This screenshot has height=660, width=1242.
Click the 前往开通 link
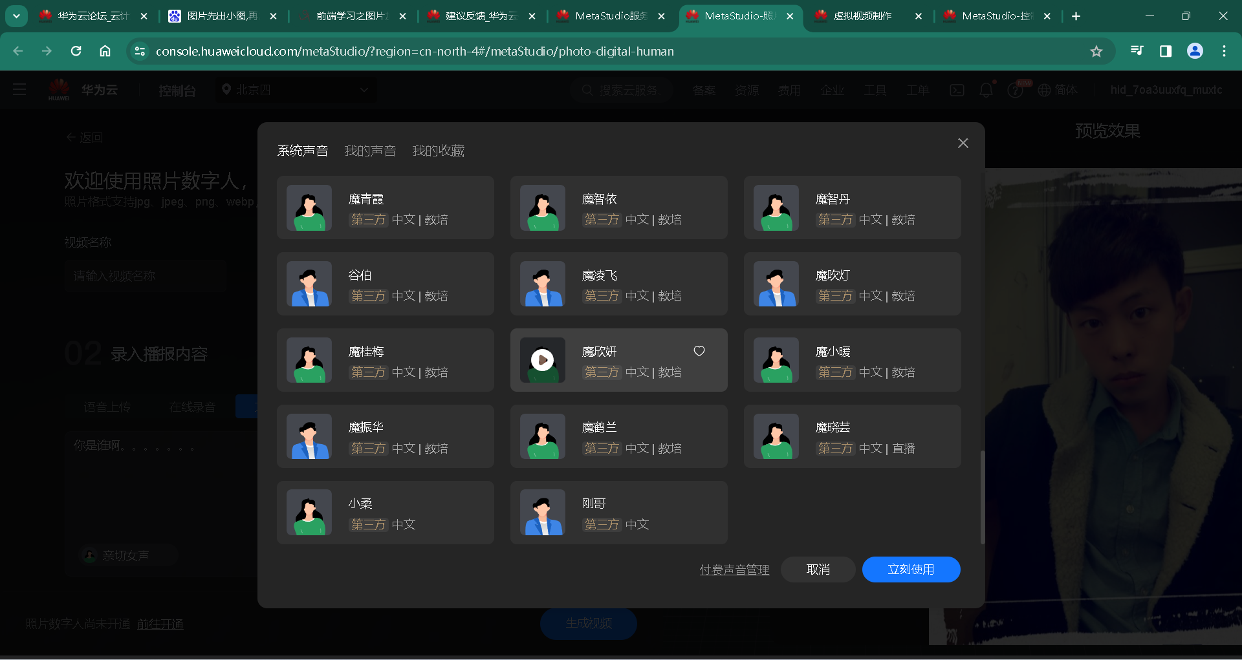coord(160,624)
